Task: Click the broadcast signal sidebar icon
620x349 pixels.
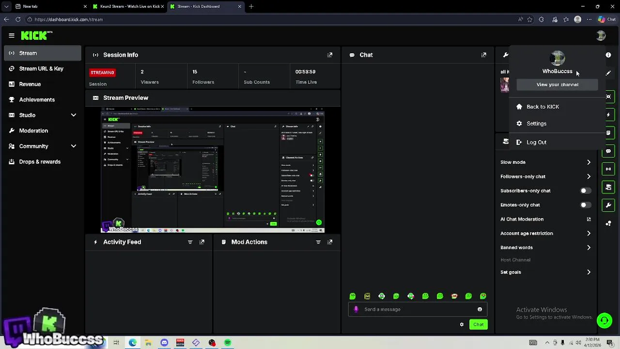Action: 608,169
